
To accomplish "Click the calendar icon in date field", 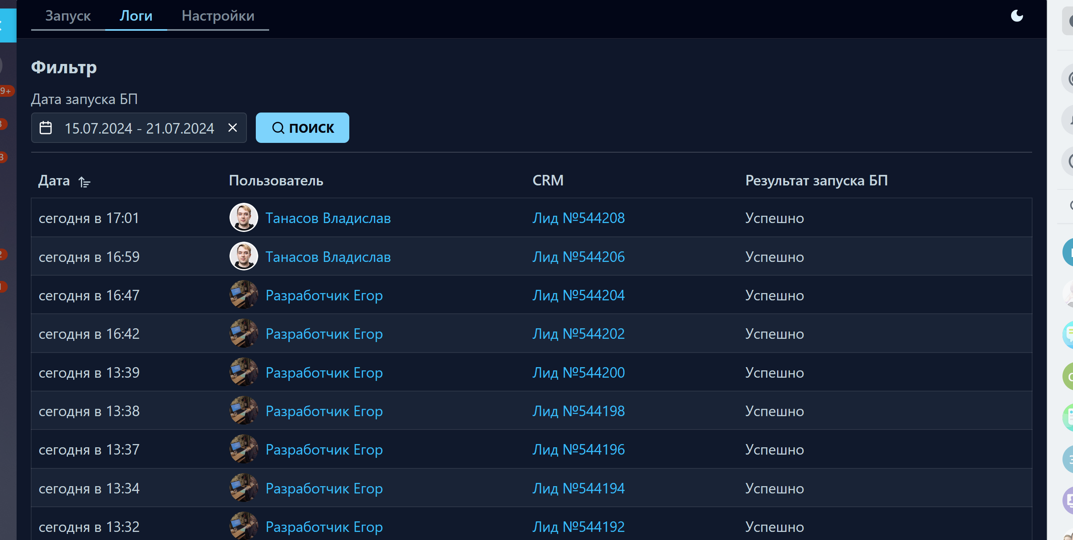I will coord(45,128).
